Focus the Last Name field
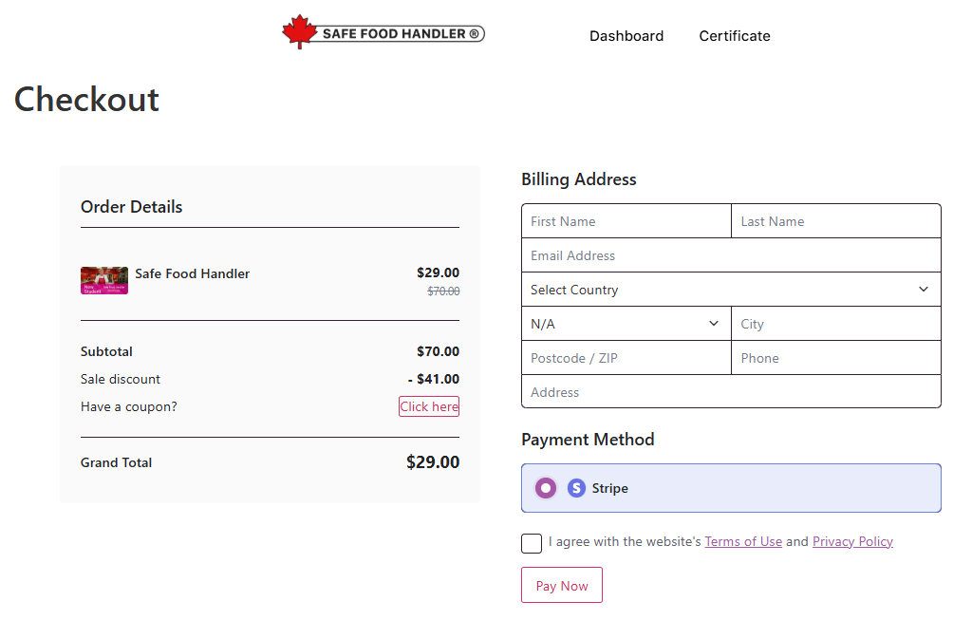The height and width of the screenshot is (639, 972). pyautogui.click(x=836, y=221)
